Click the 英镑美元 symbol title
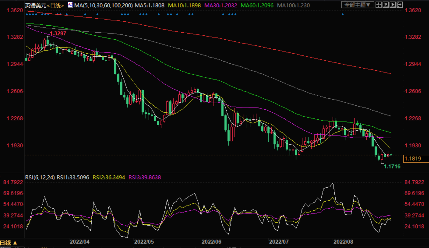This screenshot has width=429, height=248. pos(35,5)
